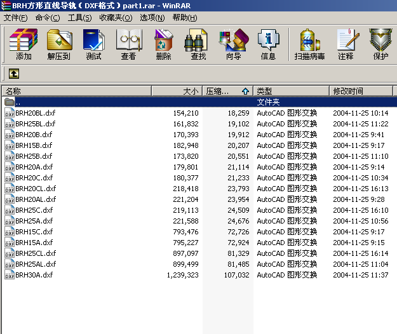Click packed size value 18,259

click(x=238, y=113)
